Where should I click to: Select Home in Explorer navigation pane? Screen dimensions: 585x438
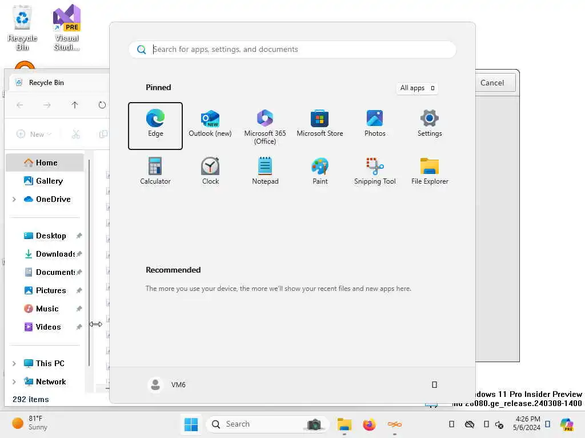(45, 163)
